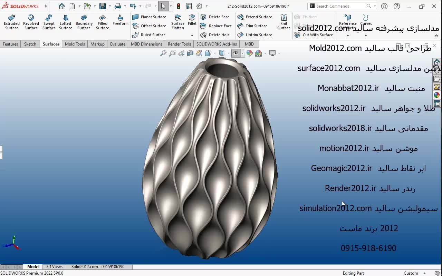Choose the Freeform surface tool
The image size is (442, 276).
point(120,20)
